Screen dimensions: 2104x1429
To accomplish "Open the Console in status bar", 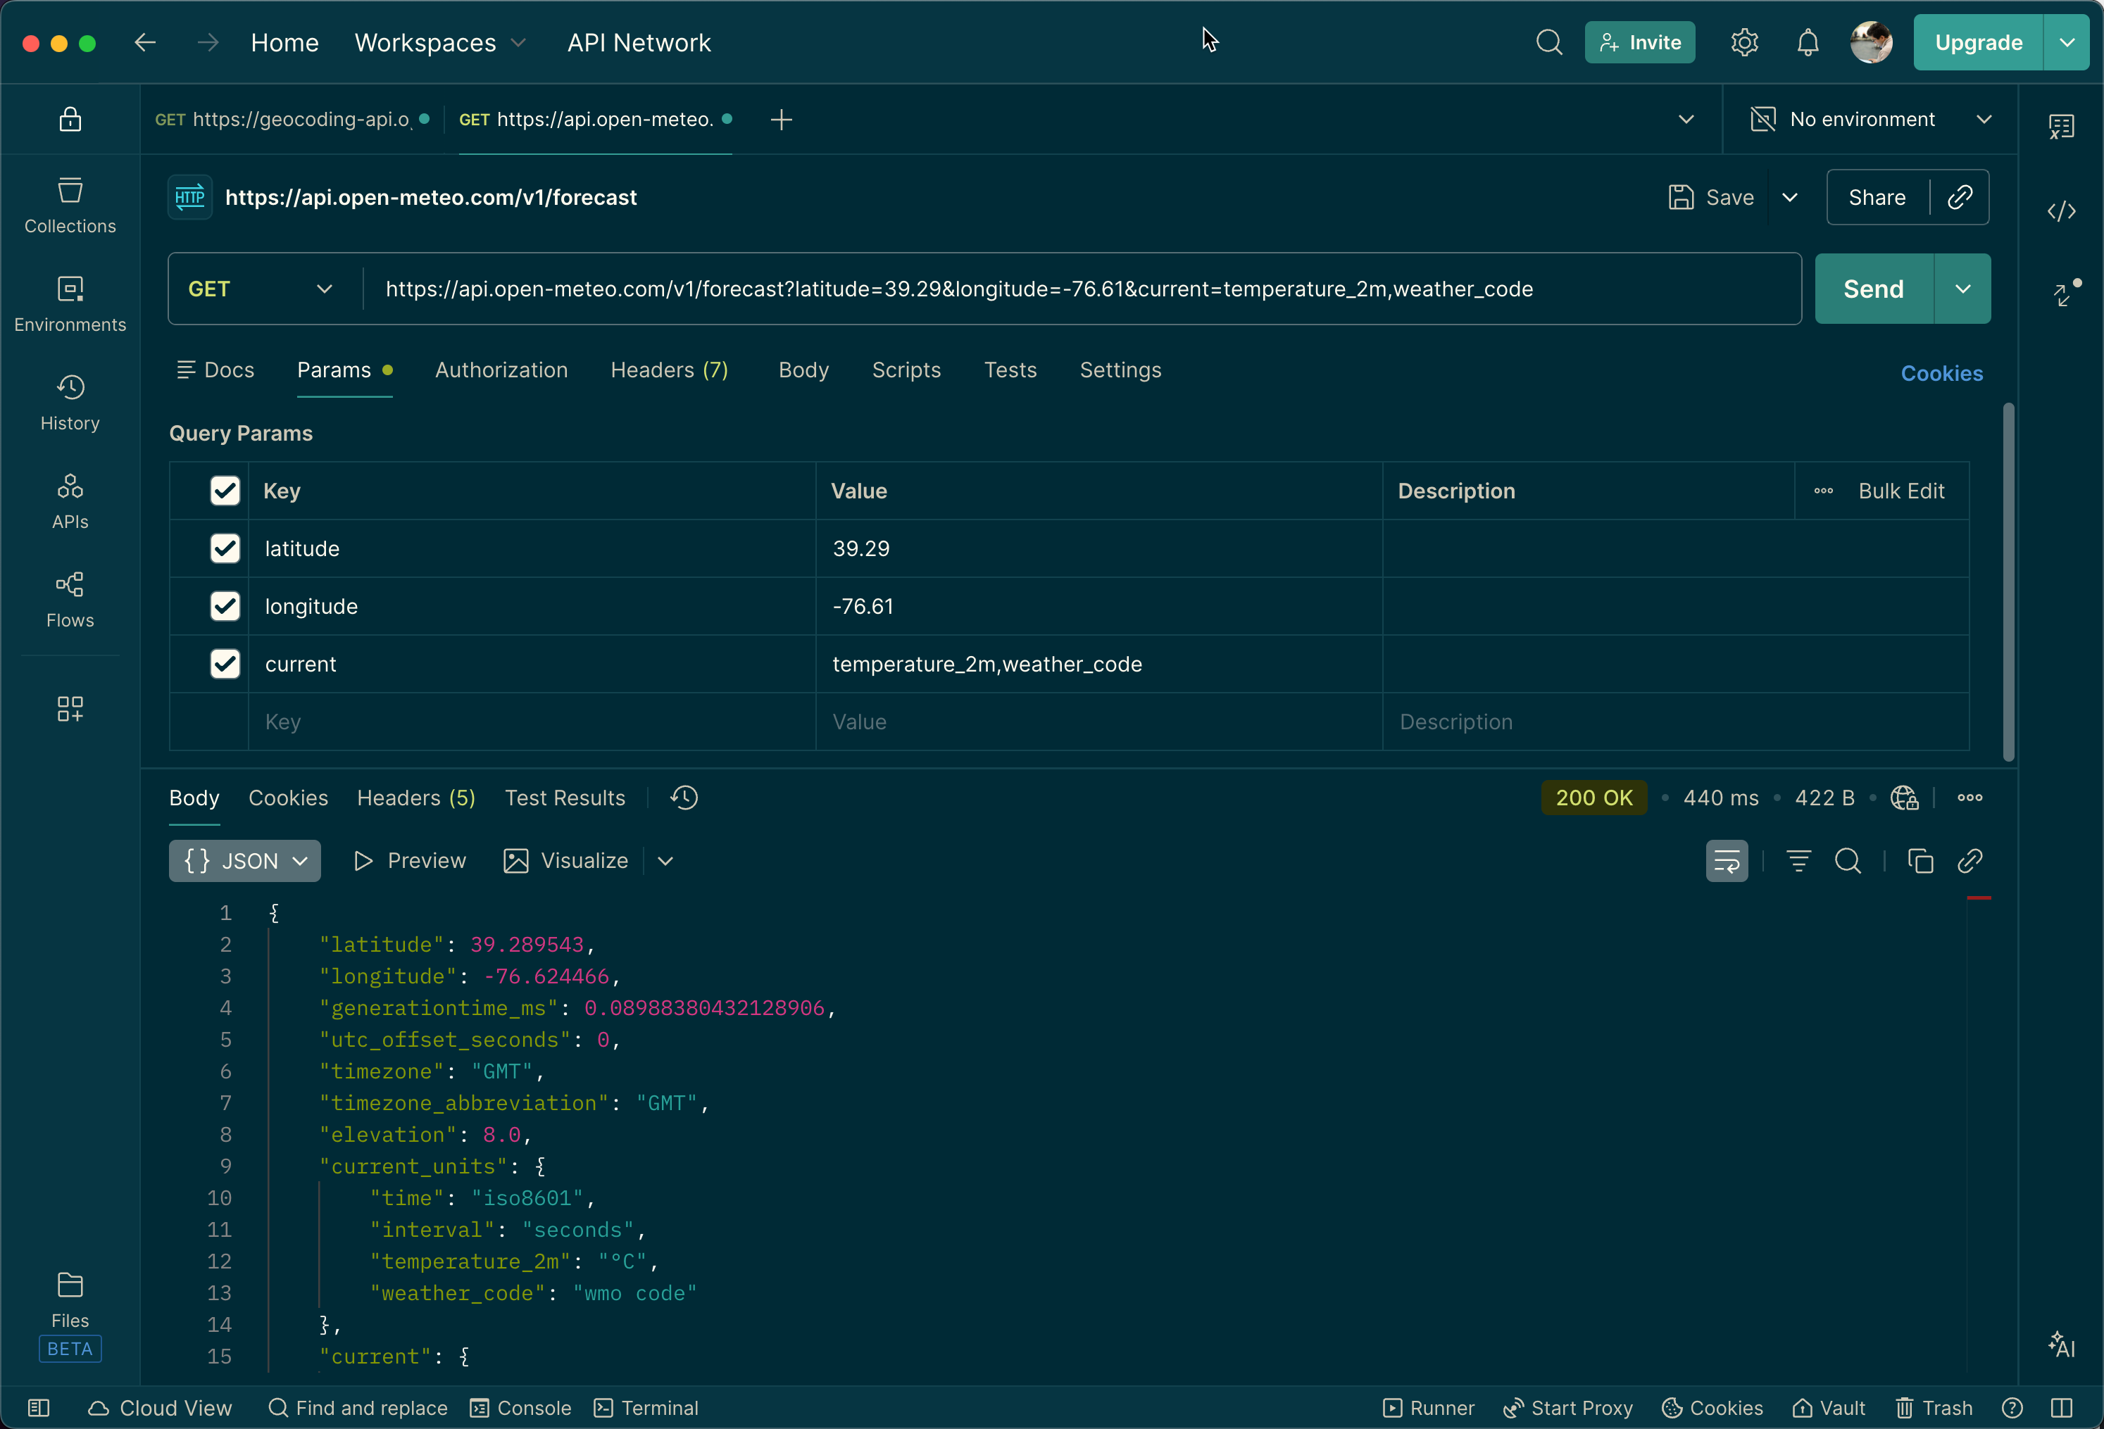I will click(520, 1408).
